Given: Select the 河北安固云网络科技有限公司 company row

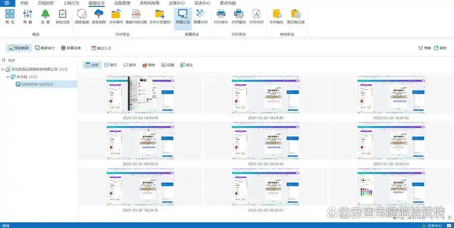Looking at the screenshot, I should click(37, 69).
